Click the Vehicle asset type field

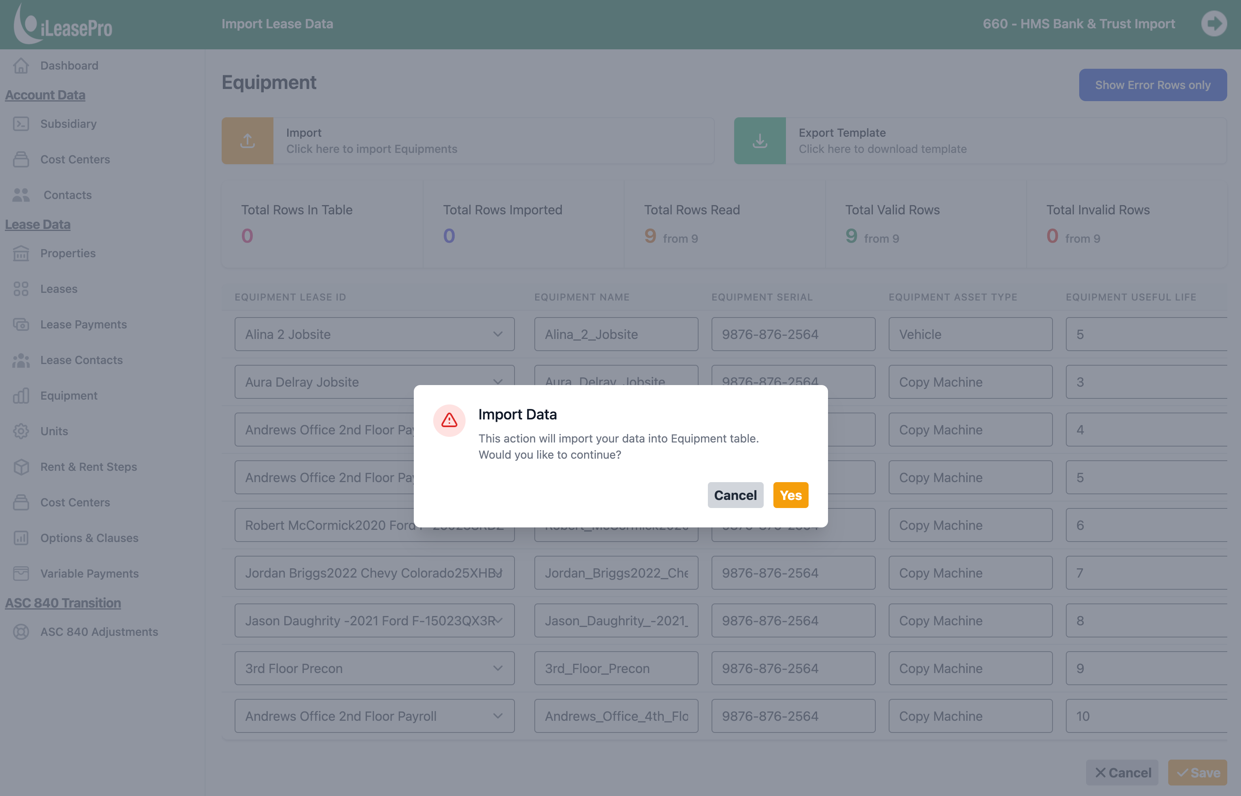click(x=971, y=334)
